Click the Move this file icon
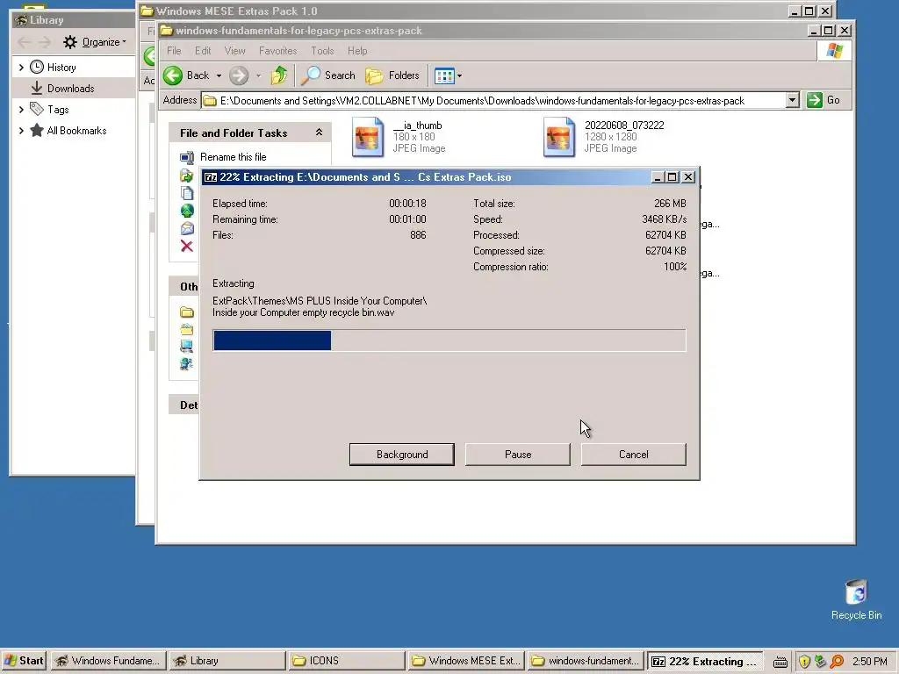This screenshot has height=674, width=899. coord(187,176)
